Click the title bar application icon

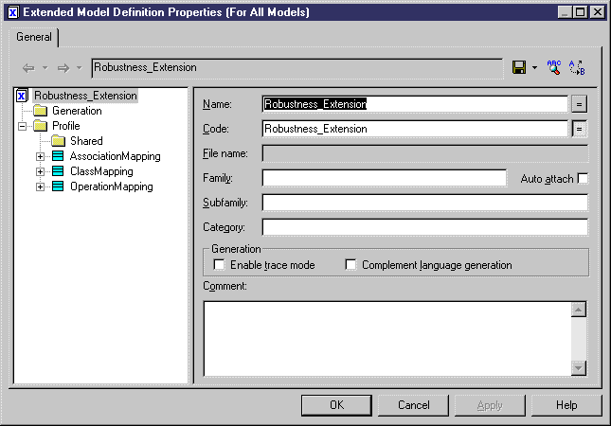coord(13,12)
